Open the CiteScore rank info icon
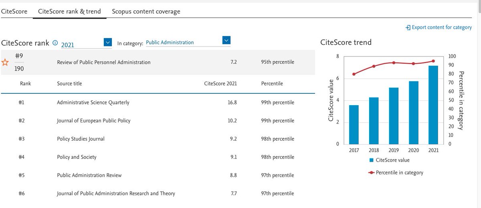Screen dimensions: 481x208 (x=55, y=42)
